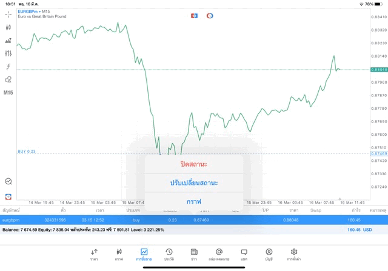
Task: Click the circular chart icon at bottom-left
Action: pyautogui.click(x=8, y=181)
